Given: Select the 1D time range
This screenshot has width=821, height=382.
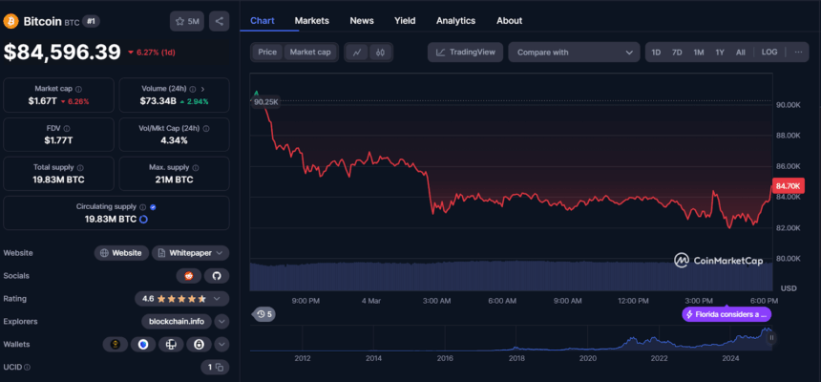Looking at the screenshot, I should pyautogui.click(x=656, y=53).
